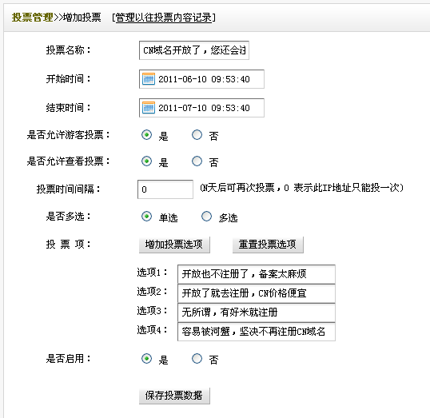This screenshot has height=418, width=430.
Task: Choose the 单选 single-choice option
Action: pyautogui.click(x=146, y=217)
